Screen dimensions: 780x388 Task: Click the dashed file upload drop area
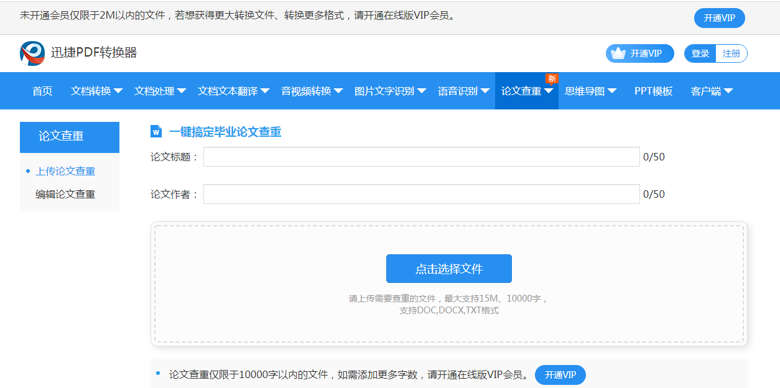click(449, 284)
